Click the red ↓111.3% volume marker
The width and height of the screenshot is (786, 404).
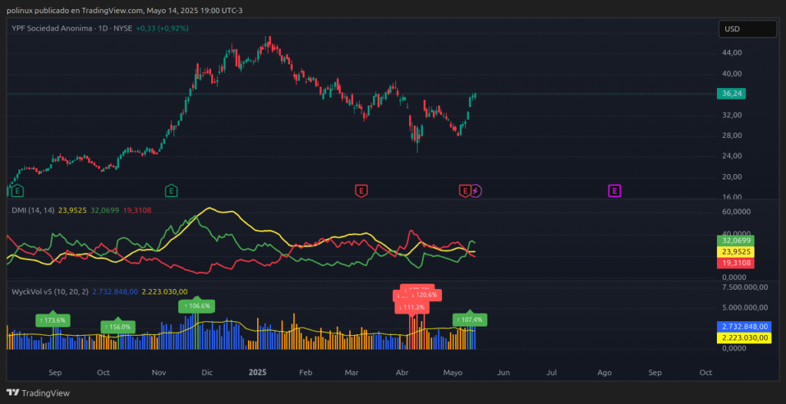pos(413,307)
